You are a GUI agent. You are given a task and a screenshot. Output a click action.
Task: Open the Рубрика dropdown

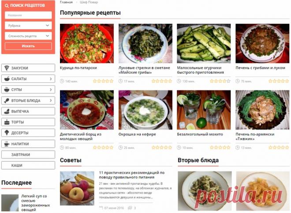(28, 26)
